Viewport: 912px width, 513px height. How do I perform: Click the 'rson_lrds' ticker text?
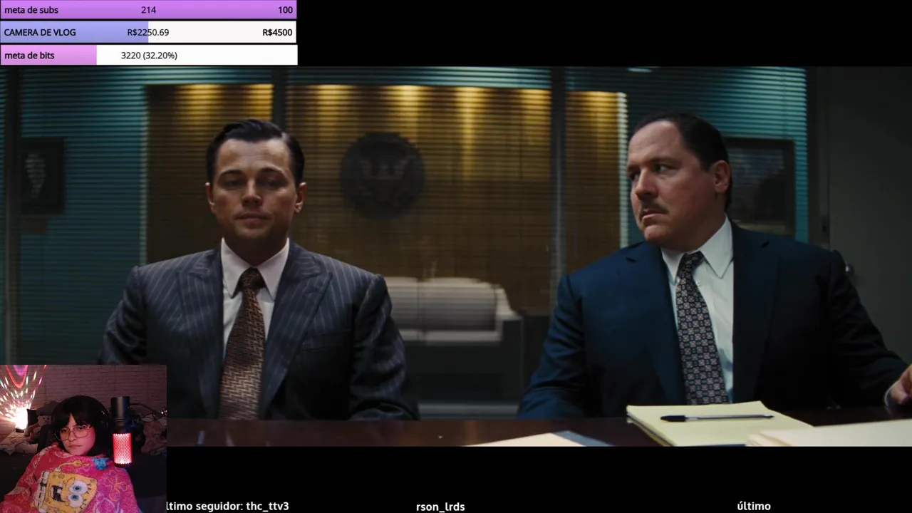point(440,507)
